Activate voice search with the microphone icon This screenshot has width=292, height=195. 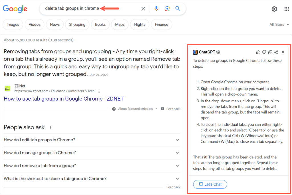(x=156, y=9)
